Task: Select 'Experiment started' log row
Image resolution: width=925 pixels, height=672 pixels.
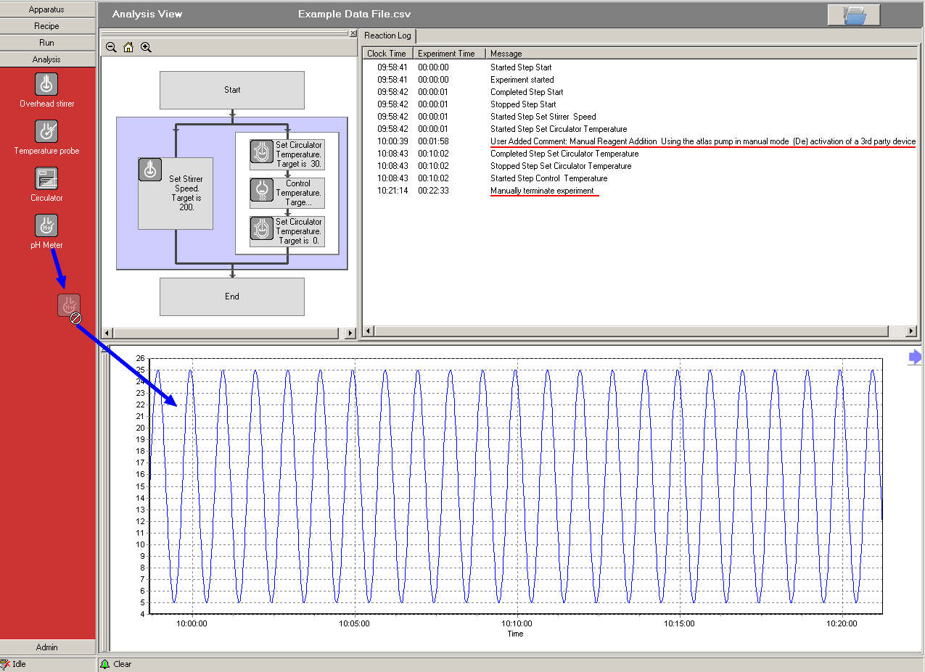Action: point(640,80)
